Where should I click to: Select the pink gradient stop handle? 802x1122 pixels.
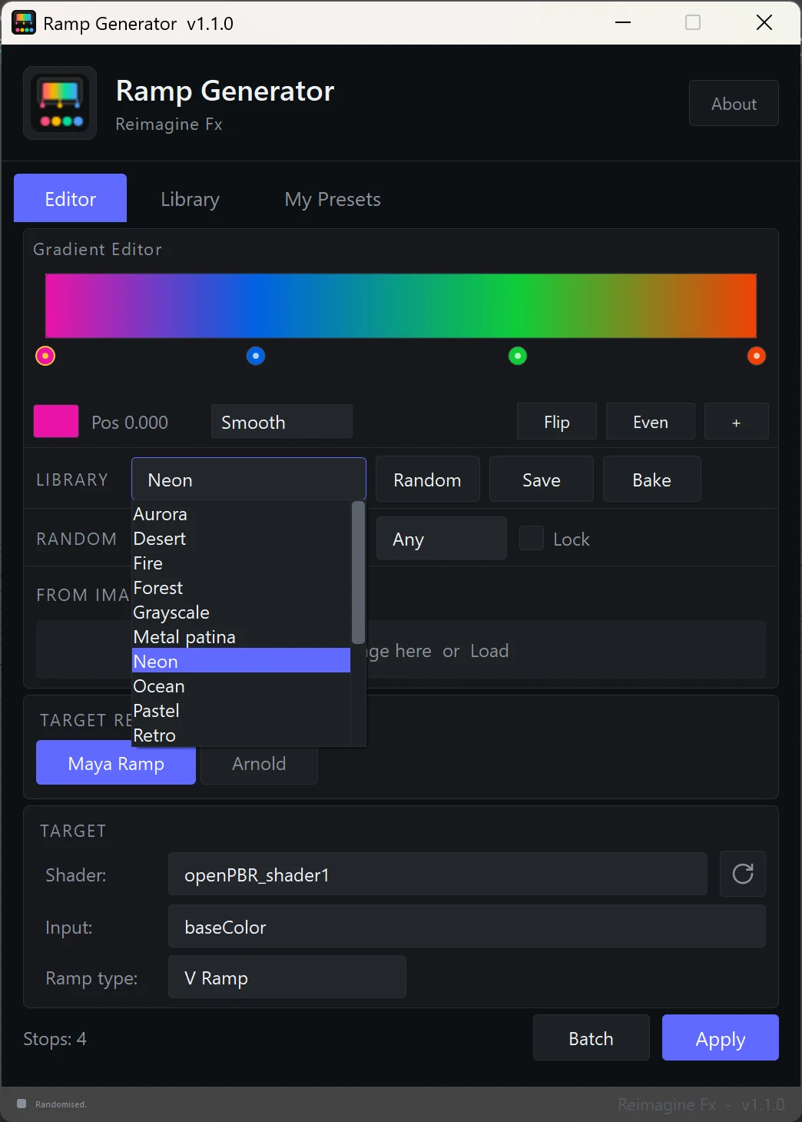[x=45, y=356]
